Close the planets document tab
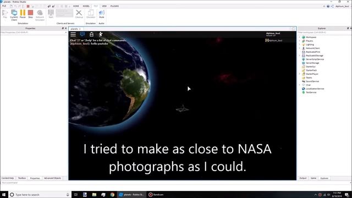This screenshot has height=198, width=352. pyautogui.click(x=80, y=29)
